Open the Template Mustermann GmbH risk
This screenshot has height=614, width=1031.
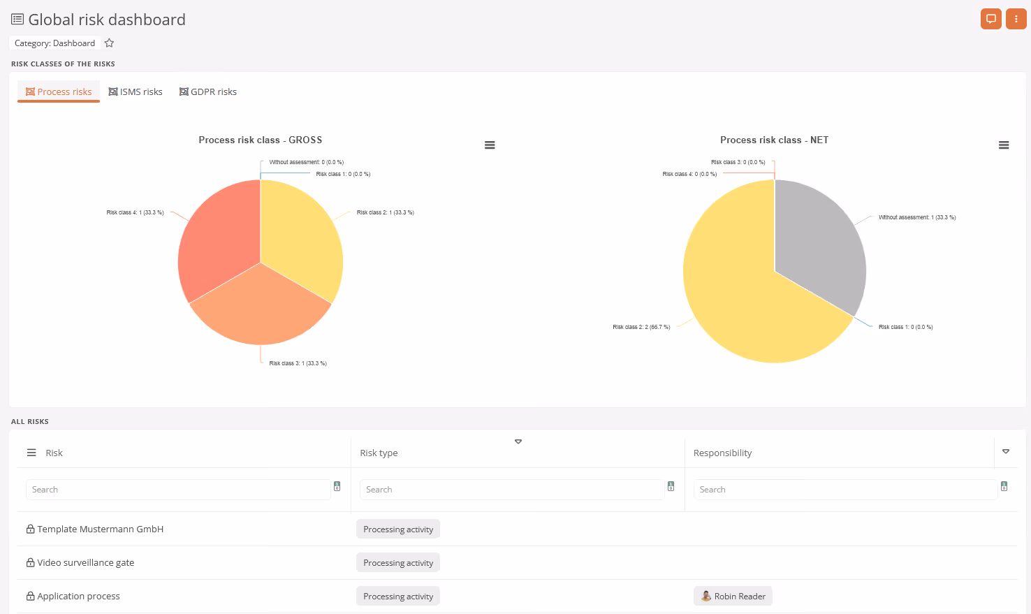tap(100, 529)
